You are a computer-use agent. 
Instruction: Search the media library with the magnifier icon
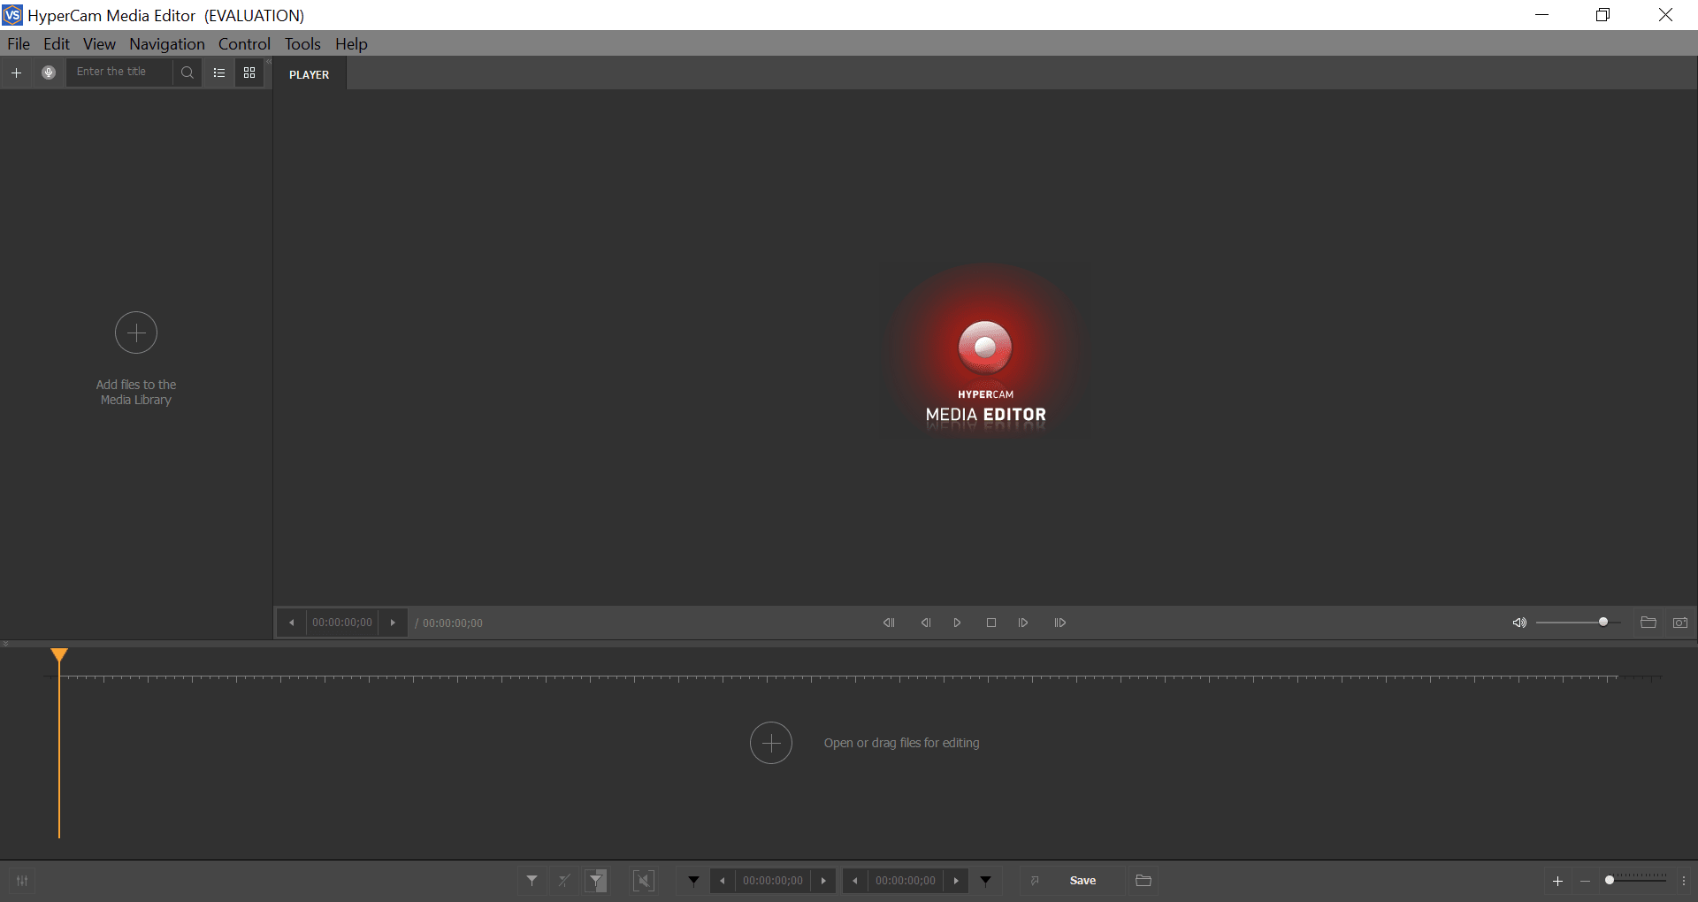click(187, 73)
